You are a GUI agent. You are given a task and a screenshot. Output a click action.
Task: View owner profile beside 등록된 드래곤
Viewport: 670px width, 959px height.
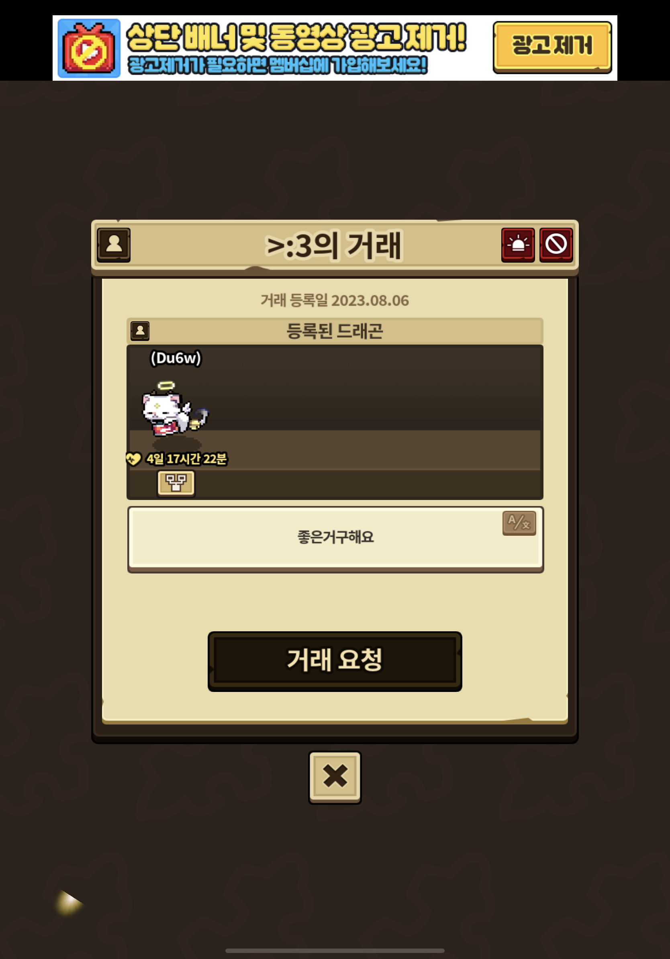140,331
